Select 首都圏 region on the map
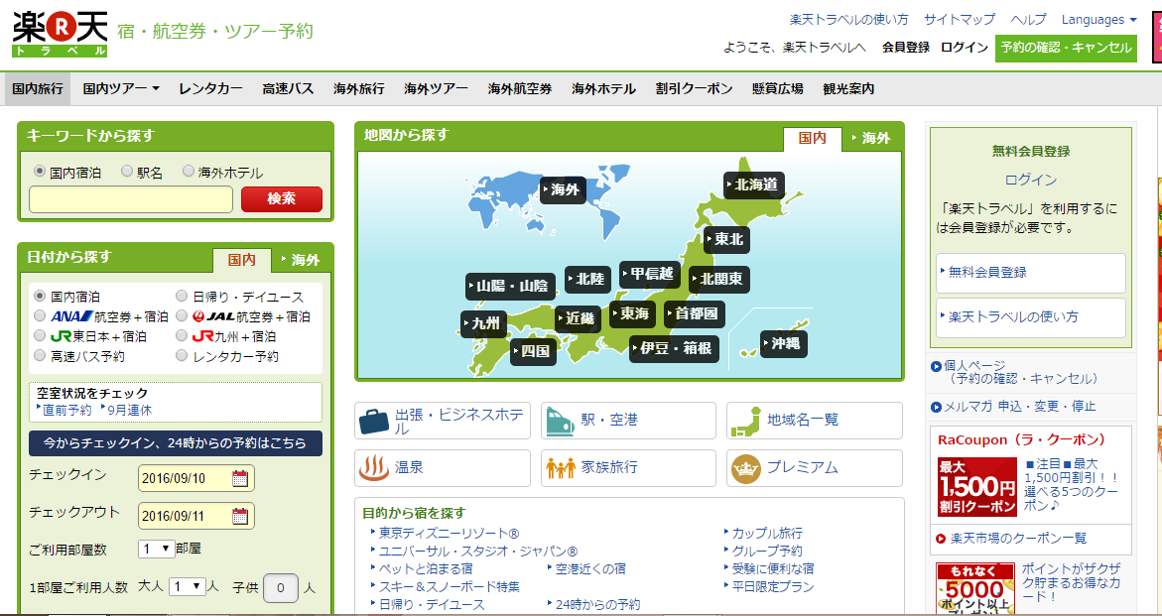The height and width of the screenshot is (616, 1162). point(695,313)
